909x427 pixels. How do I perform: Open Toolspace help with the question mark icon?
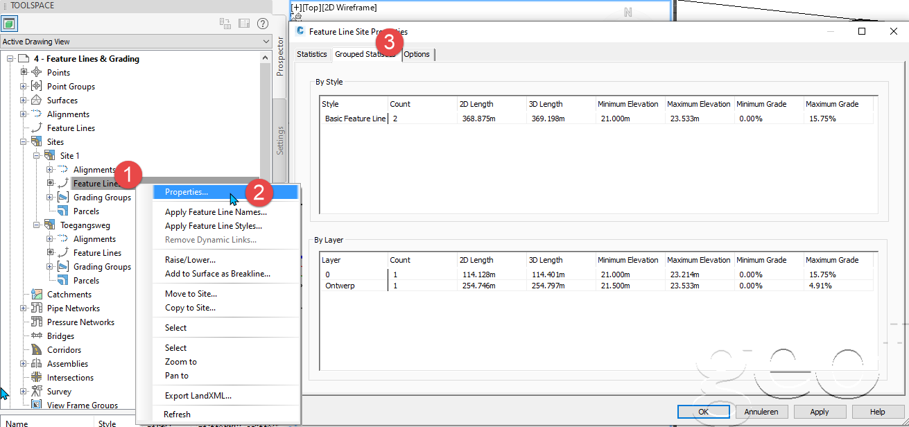point(262,23)
